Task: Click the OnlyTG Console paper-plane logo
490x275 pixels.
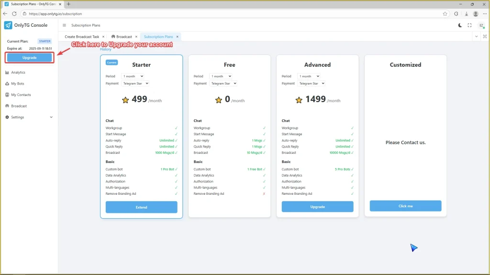Action: [8, 25]
